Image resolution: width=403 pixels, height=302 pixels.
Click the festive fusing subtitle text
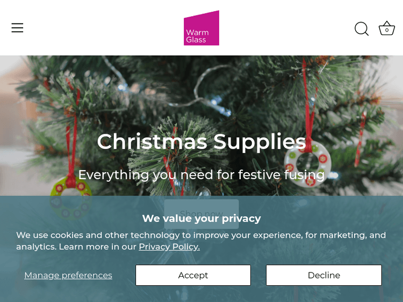pyautogui.click(x=201, y=175)
